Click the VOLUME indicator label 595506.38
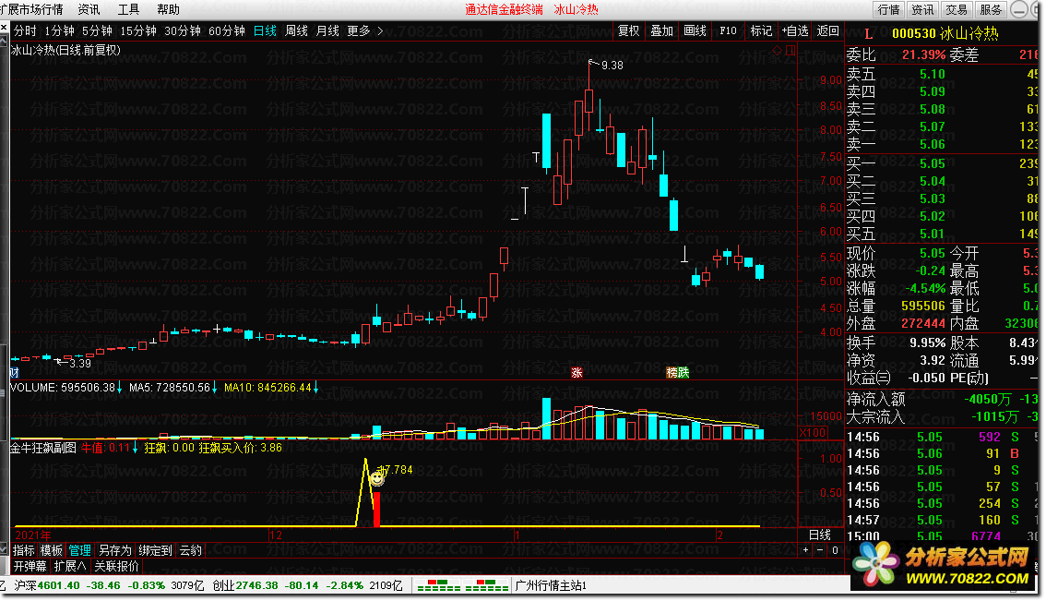Screen dimensions: 1046x601 click(x=65, y=388)
